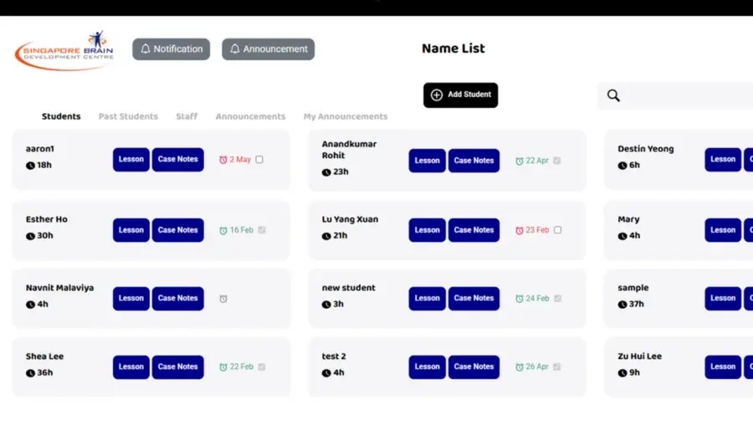The image size is (753, 440).
Task: Toggle the 26 Apr checkbox for test 2
Action: (x=557, y=367)
